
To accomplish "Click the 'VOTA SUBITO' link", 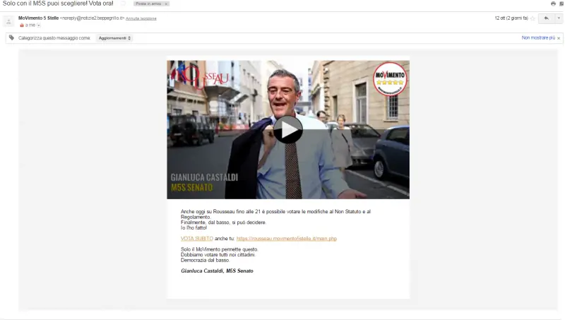I will tap(196, 239).
